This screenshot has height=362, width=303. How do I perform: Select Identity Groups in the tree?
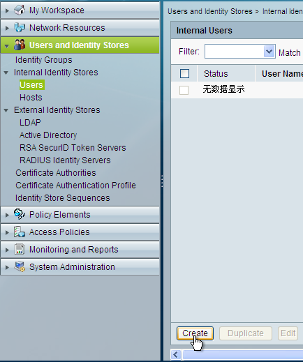tap(44, 60)
